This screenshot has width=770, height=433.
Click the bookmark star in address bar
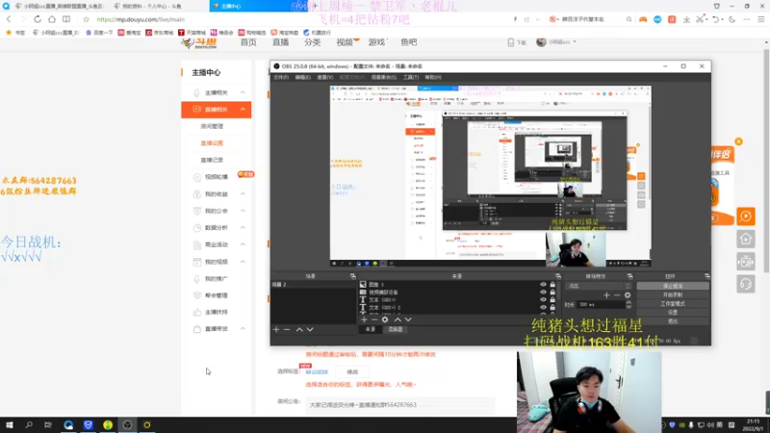(x=86, y=19)
